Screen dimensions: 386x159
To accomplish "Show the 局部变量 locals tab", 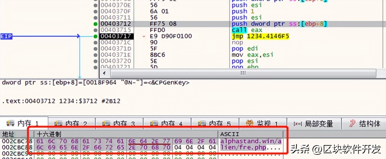I will (x=314, y=123).
